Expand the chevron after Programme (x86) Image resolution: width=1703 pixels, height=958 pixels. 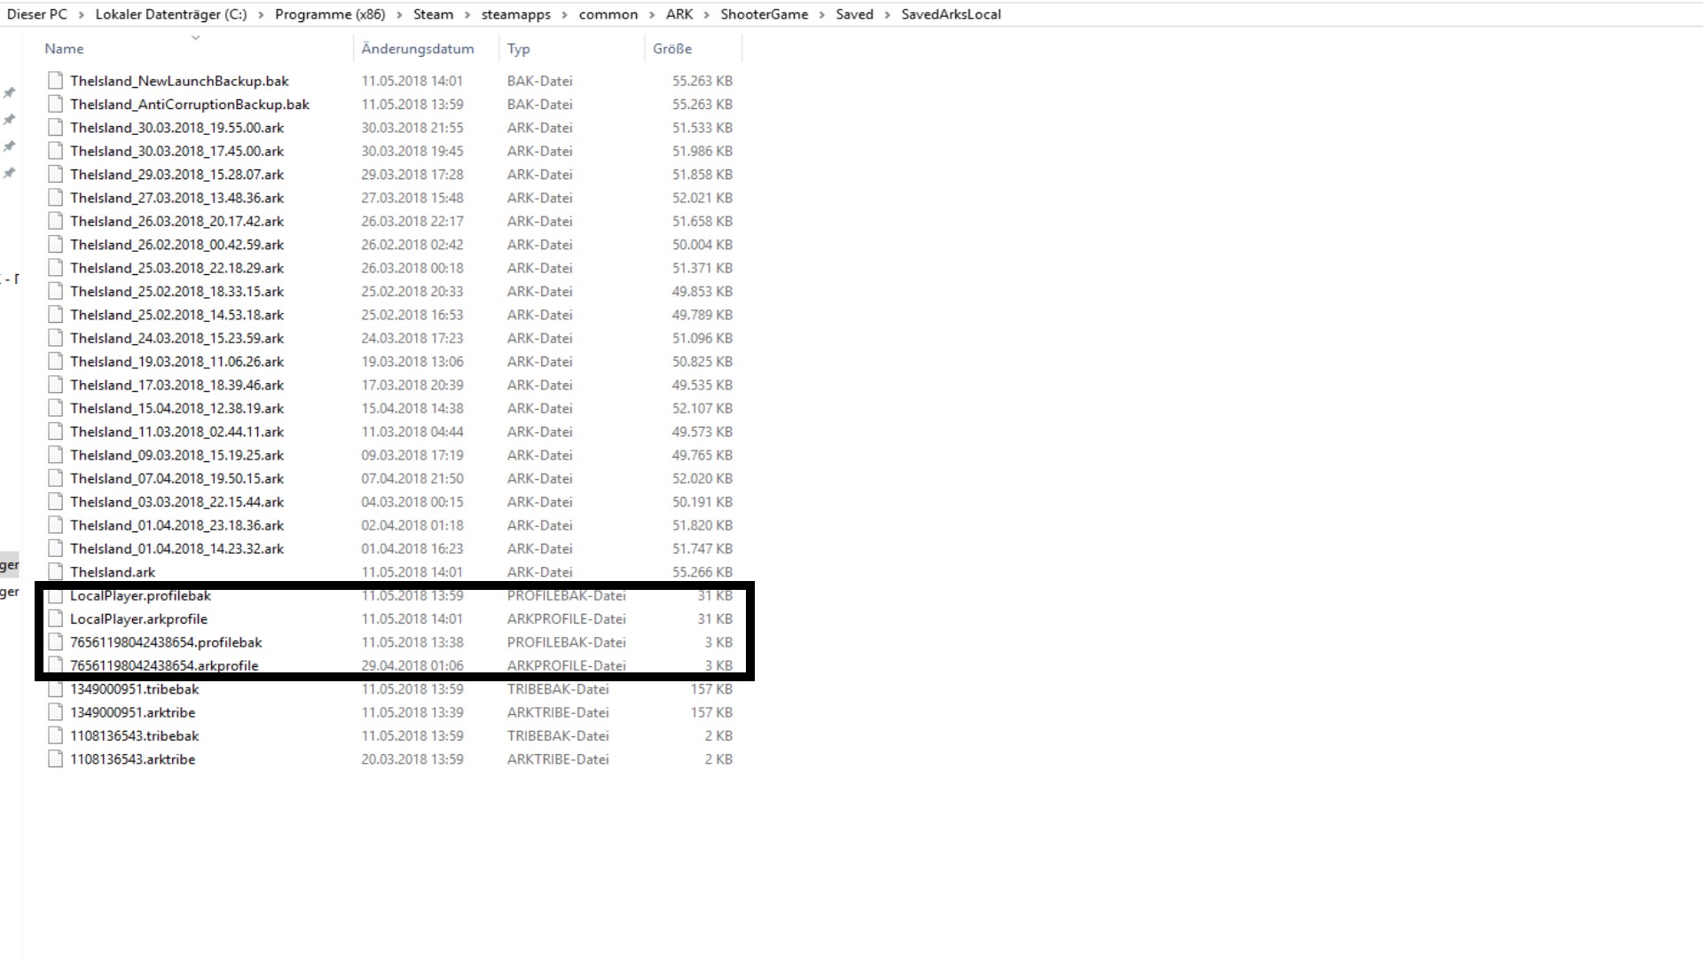[399, 15]
